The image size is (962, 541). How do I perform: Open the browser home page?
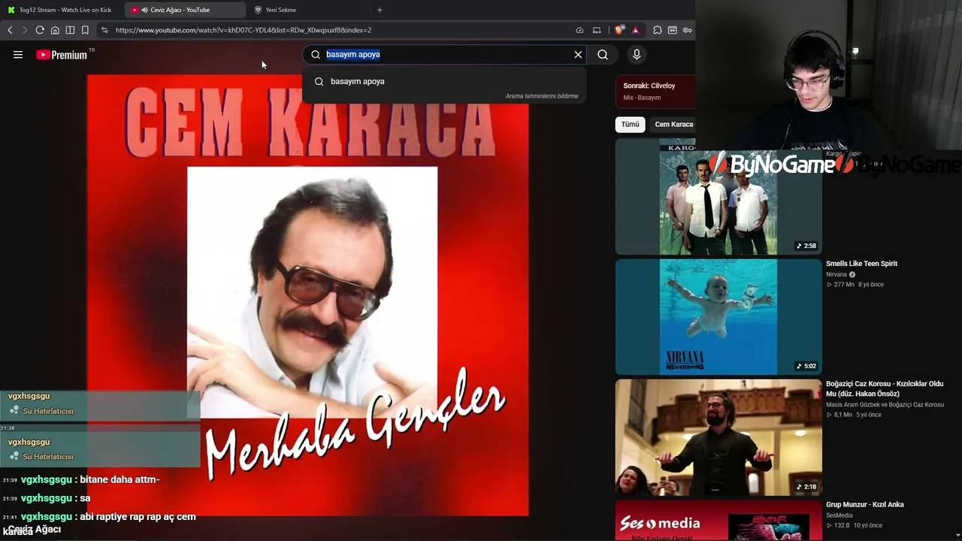click(x=55, y=30)
